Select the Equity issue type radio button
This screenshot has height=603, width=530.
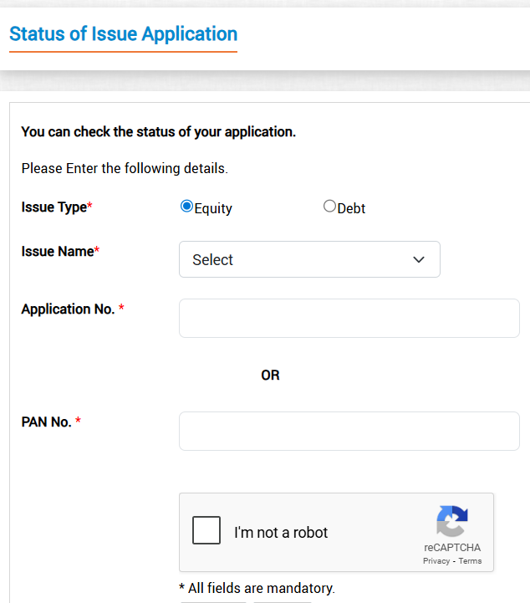tap(186, 206)
